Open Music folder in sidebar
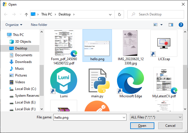188x133 pixels. [x=17, y=69]
